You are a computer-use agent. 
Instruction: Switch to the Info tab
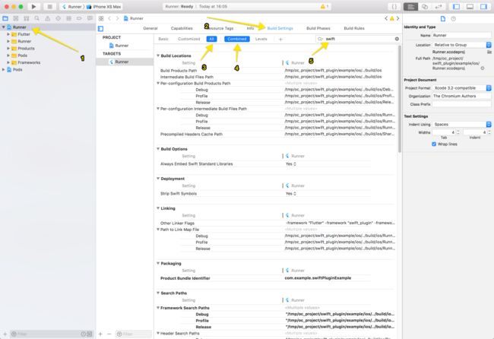coord(250,28)
